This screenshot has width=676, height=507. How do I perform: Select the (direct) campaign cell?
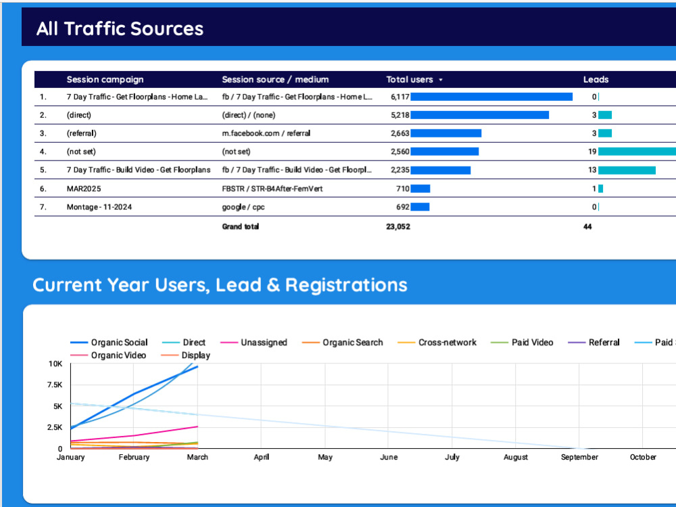pyautogui.click(x=79, y=115)
